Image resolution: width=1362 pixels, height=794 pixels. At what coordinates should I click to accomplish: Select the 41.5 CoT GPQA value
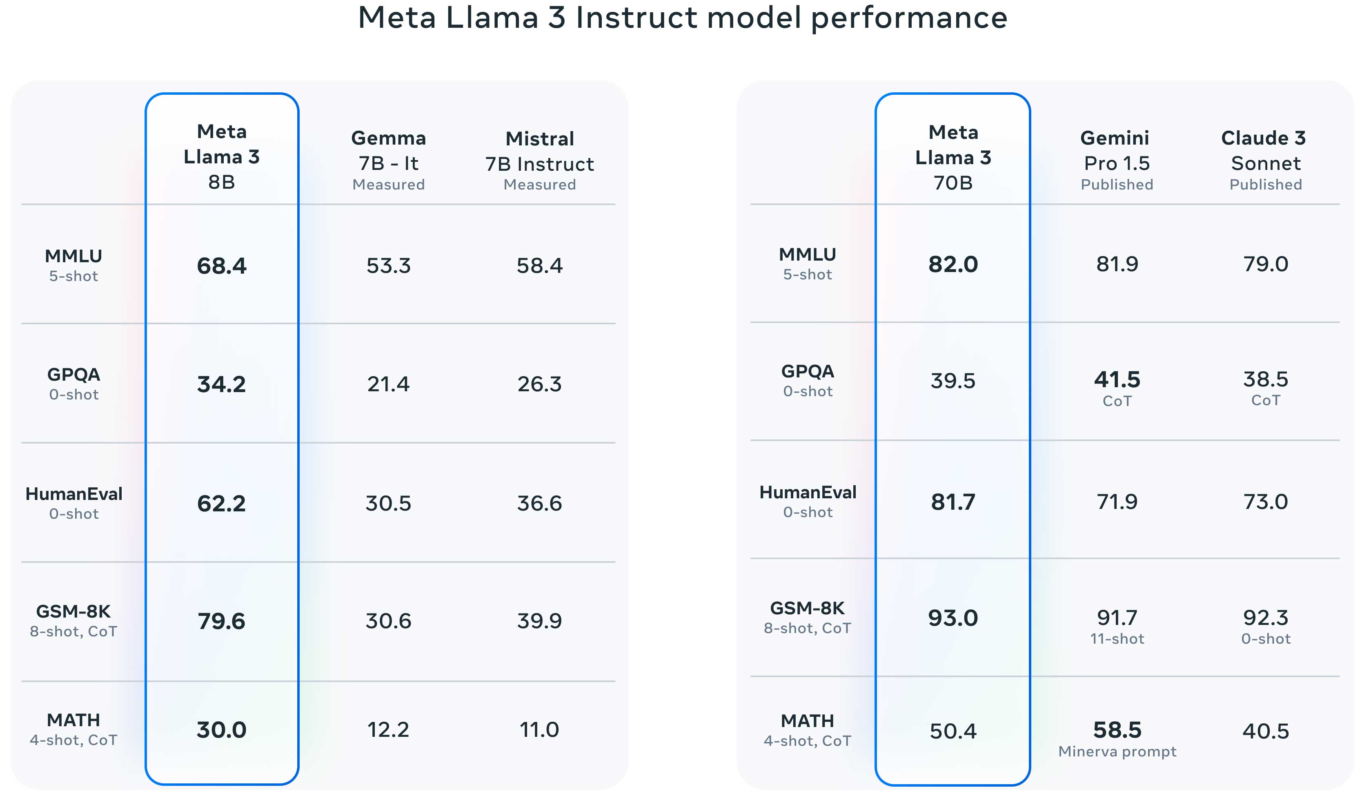(x=1117, y=388)
